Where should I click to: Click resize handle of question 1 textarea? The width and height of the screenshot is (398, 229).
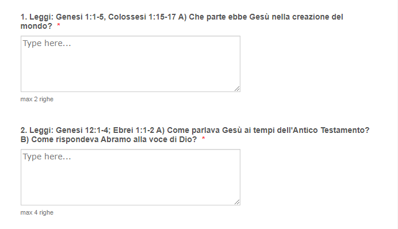coord(237,89)
